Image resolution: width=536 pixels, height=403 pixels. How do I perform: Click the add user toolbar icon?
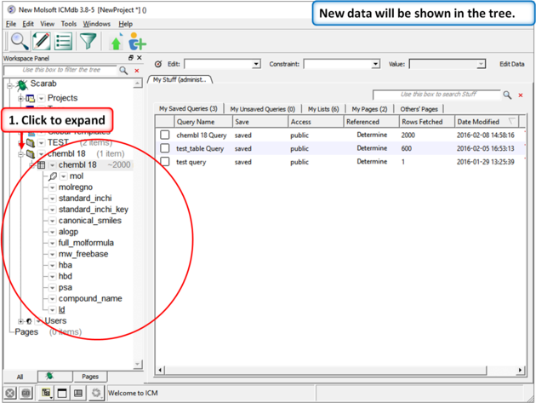[137, 43]
